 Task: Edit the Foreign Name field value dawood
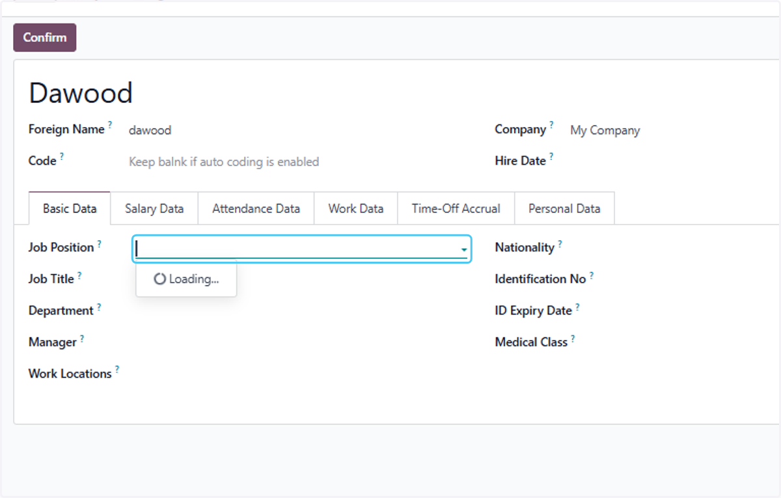[150, 130]
